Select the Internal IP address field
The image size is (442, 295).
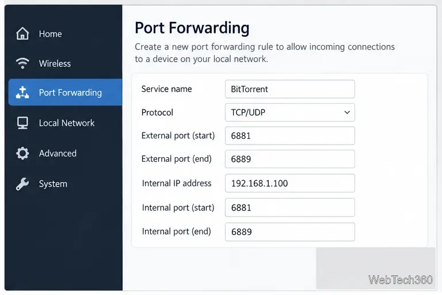tap(290, 183)
